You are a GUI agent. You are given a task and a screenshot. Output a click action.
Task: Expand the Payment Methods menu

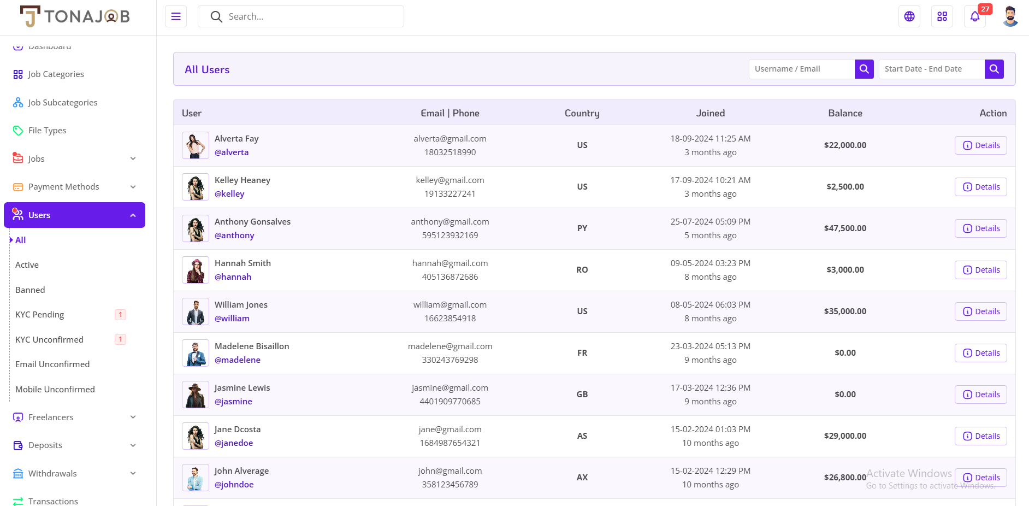tap(74, 187)
